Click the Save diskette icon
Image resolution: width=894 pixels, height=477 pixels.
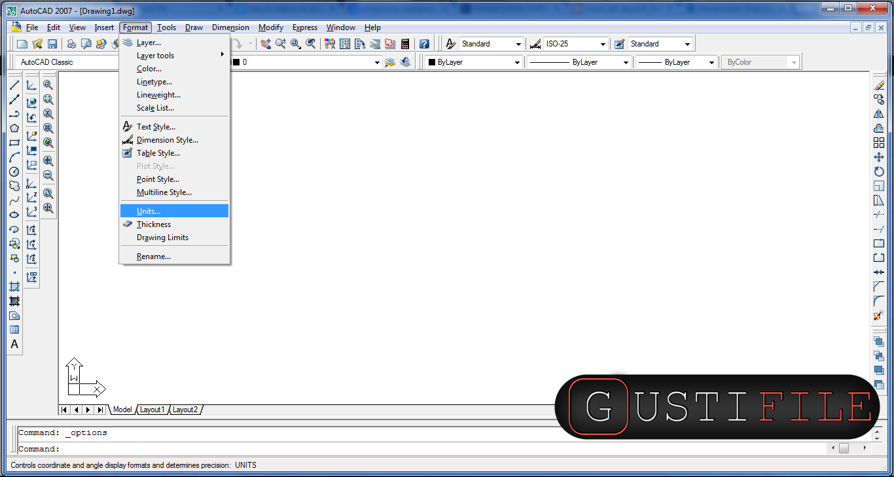(x=52, y=44)
